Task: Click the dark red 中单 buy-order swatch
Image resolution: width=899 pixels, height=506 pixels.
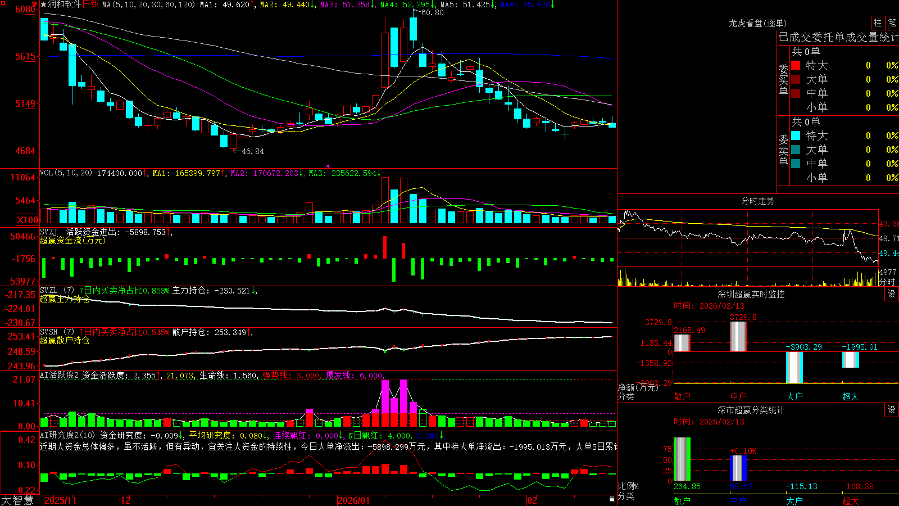Action: pos(796,93)
